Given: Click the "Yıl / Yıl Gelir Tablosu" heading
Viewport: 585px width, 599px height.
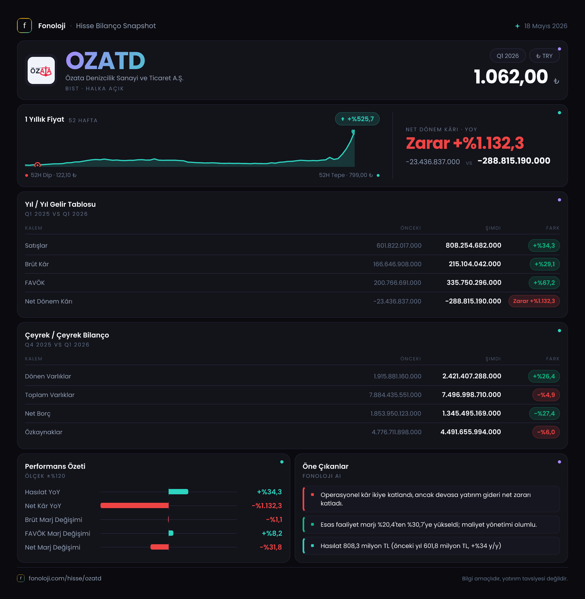Looking at the screenshot, I should (x=60, y=204).
